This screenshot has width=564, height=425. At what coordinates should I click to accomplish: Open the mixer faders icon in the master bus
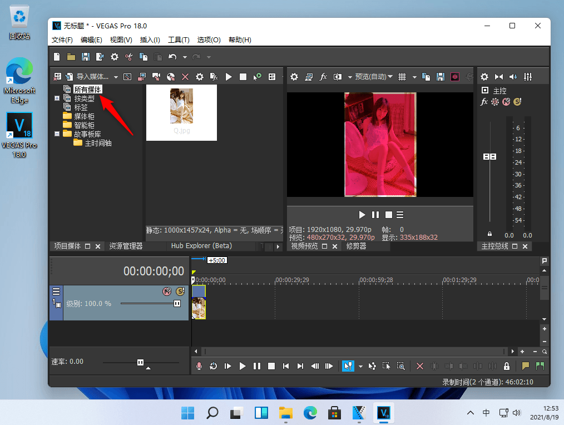[x=528, y=77]
